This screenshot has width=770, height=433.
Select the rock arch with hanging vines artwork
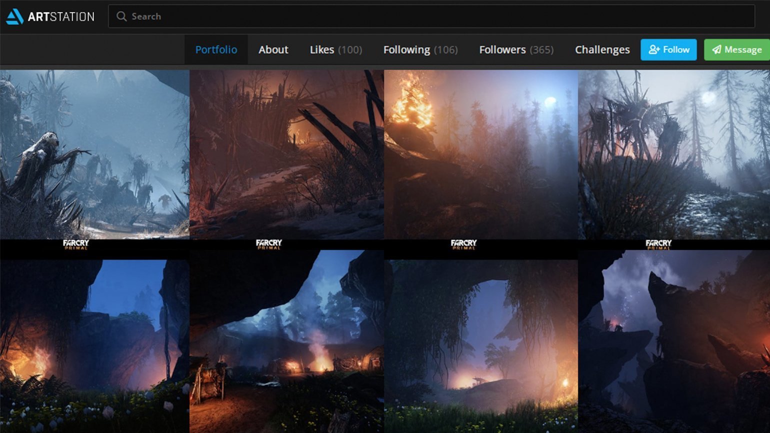pos(480,345)
